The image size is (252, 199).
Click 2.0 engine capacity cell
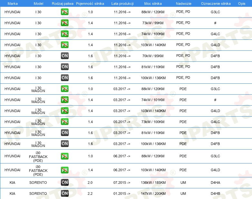click(x=90, y=183)
